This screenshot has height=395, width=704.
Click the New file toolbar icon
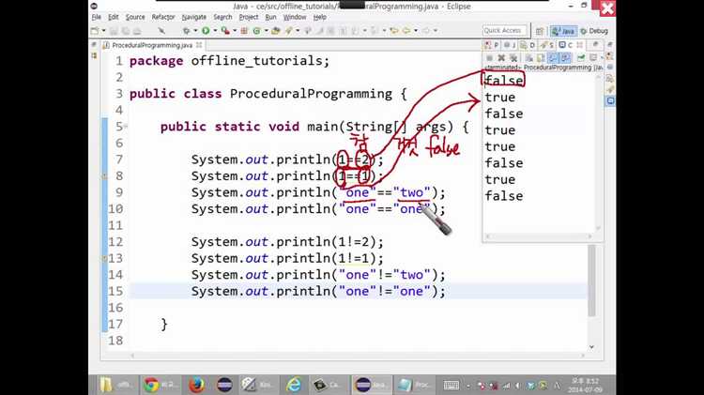pos(95,31)
